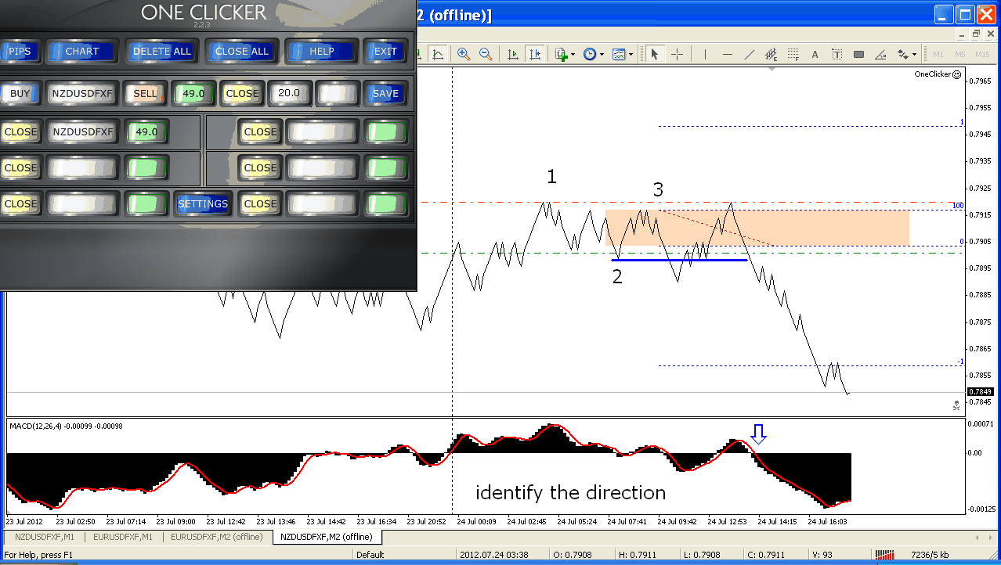Click the Zoom Out magnifier icon
Screen dimensions: 1001x565
[x=486, y=54]
